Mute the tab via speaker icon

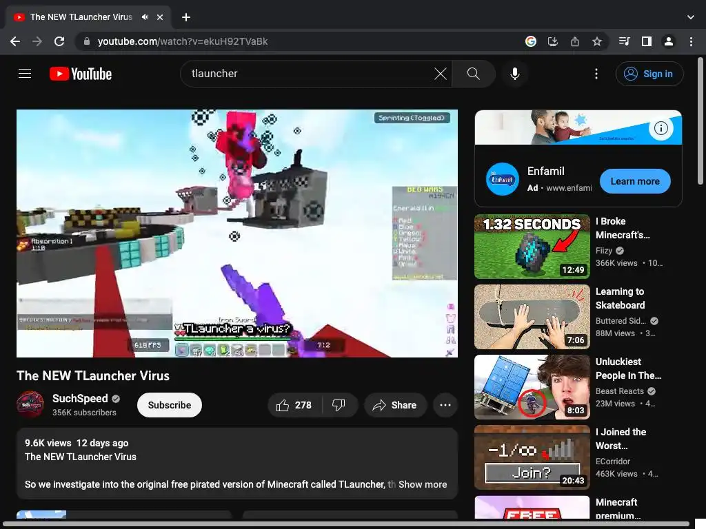click(x=145, y=17)
